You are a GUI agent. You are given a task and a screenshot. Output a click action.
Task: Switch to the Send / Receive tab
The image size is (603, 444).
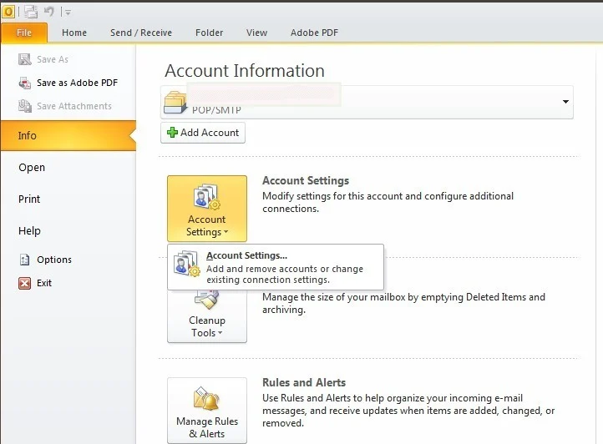(x=141, y=33)
